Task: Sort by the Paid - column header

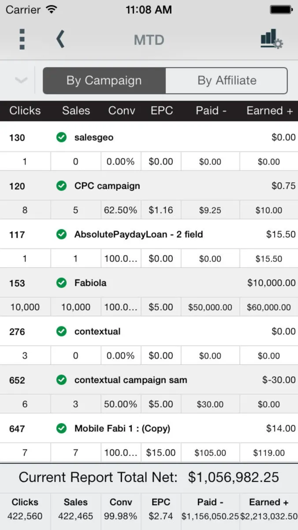Action: 211,111
